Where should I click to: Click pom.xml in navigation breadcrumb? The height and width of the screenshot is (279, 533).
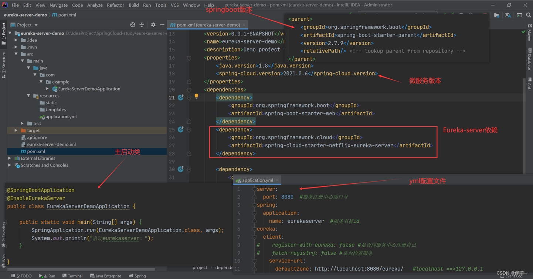(64, 15)
